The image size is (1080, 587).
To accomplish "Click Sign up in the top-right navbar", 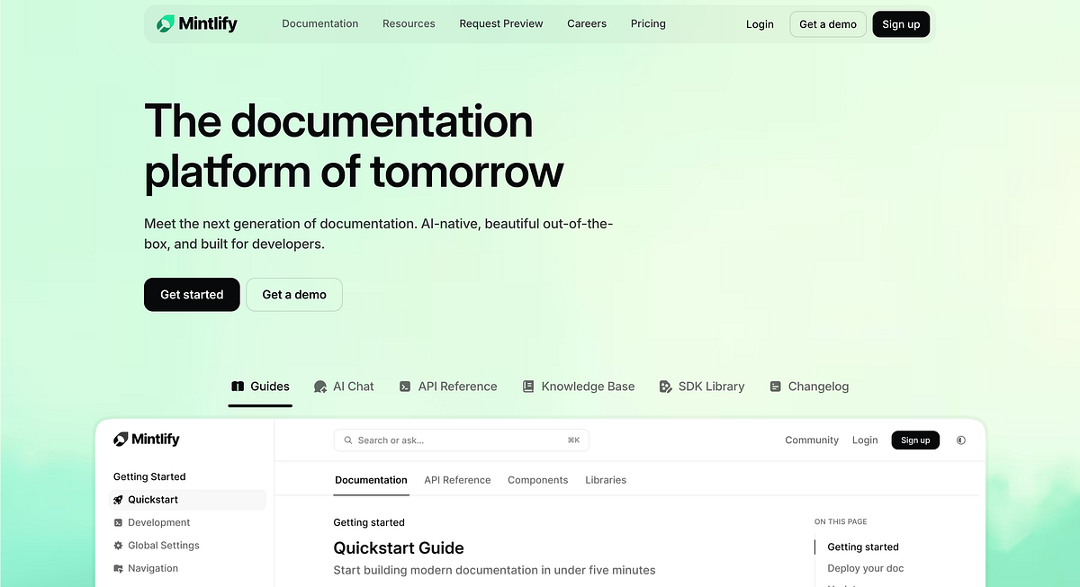I will (901, 24).
